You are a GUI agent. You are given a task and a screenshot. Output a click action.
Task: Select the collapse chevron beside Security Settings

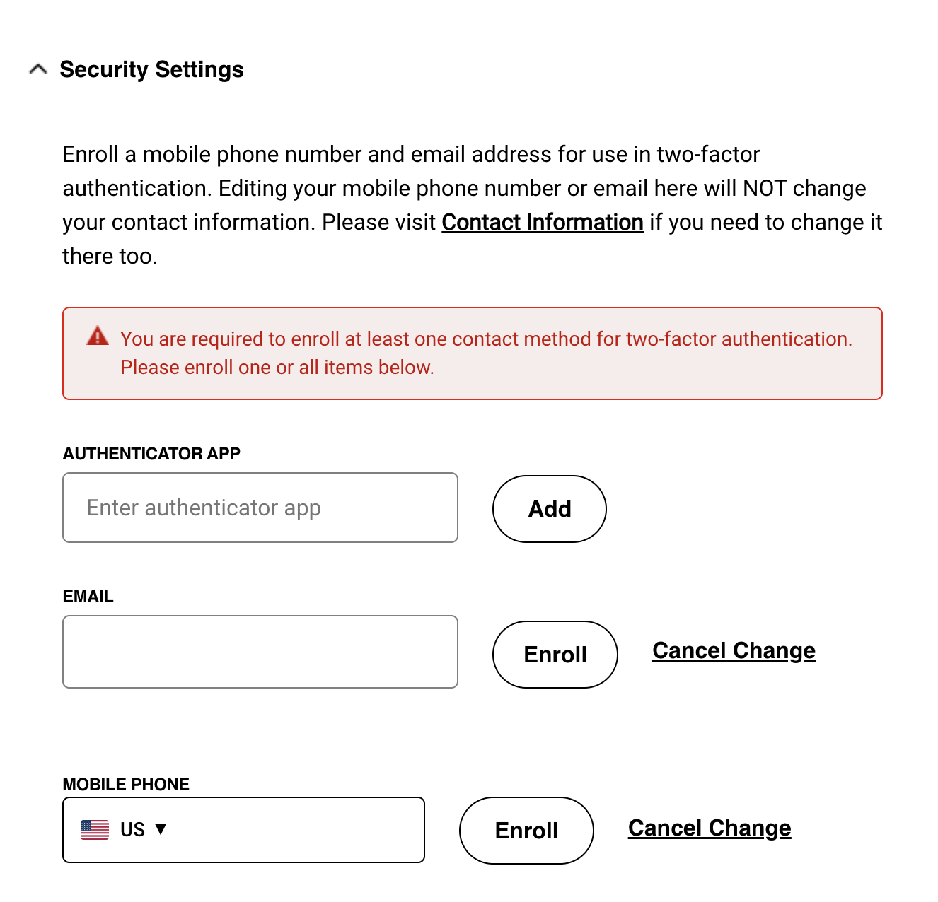tap(37, 69)
